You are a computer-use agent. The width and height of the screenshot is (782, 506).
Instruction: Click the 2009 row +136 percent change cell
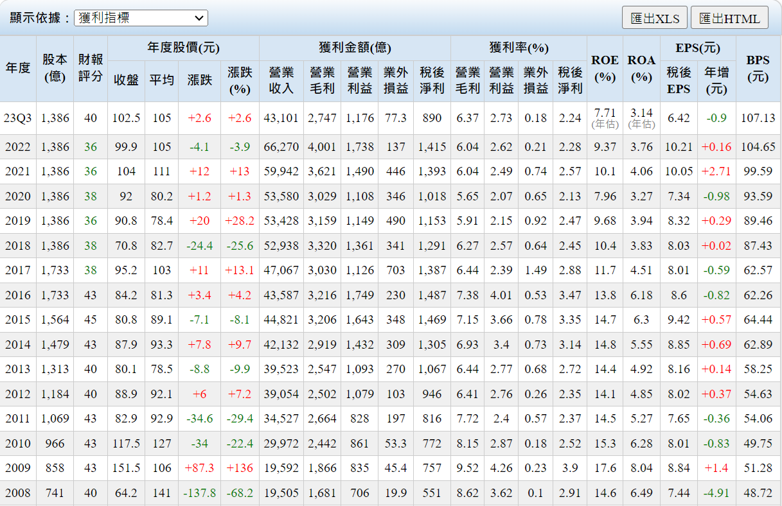click(239, 468)
